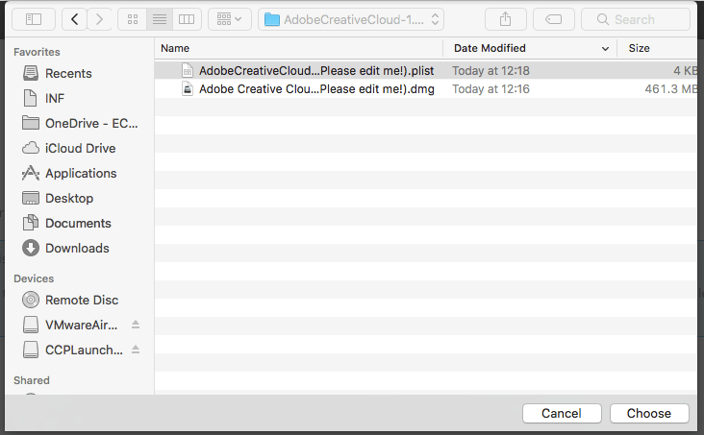
Task: Toggle the sidebar visibility button
Action: (34, 19)
